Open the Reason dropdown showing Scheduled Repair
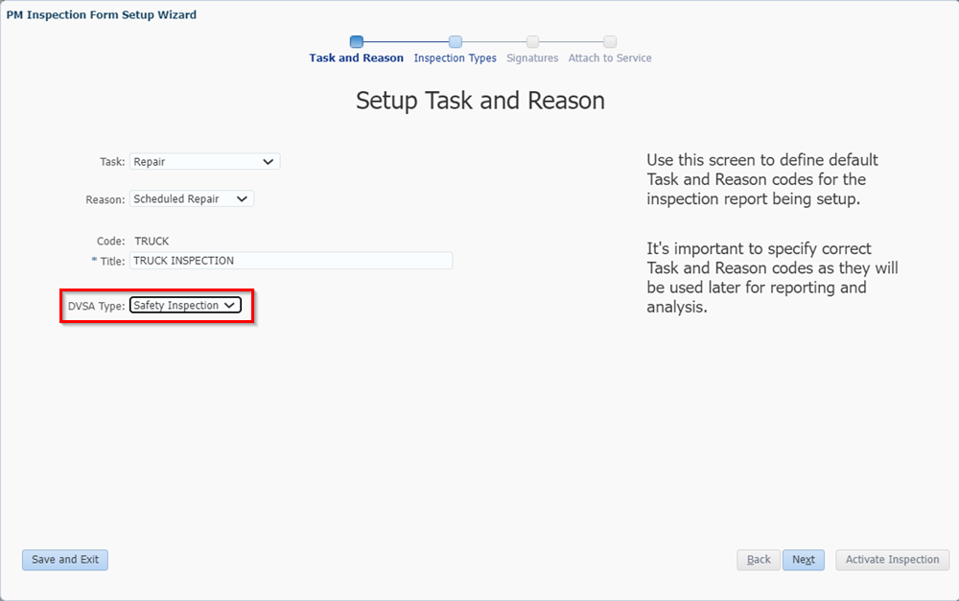 [192, 198]
